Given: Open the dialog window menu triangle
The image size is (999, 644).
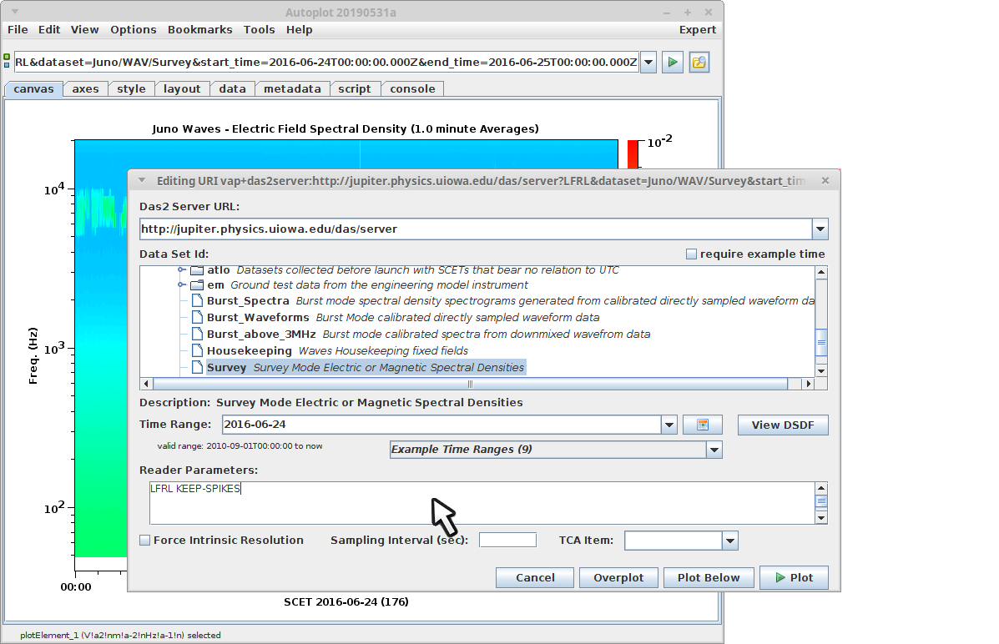Looking at the screenshot, I should tap(142, 180).
